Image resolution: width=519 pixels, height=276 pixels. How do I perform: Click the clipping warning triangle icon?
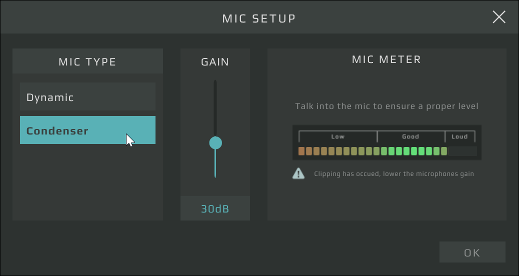[298, 173]
